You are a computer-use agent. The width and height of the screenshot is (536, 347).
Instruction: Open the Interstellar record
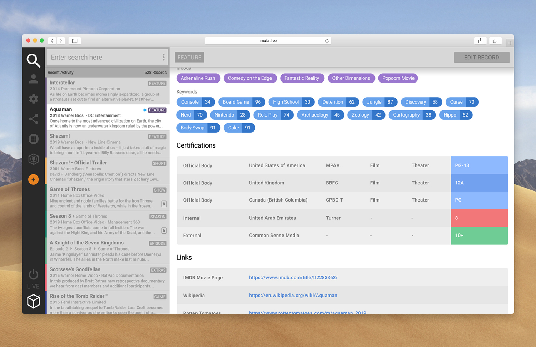(108, 91)
